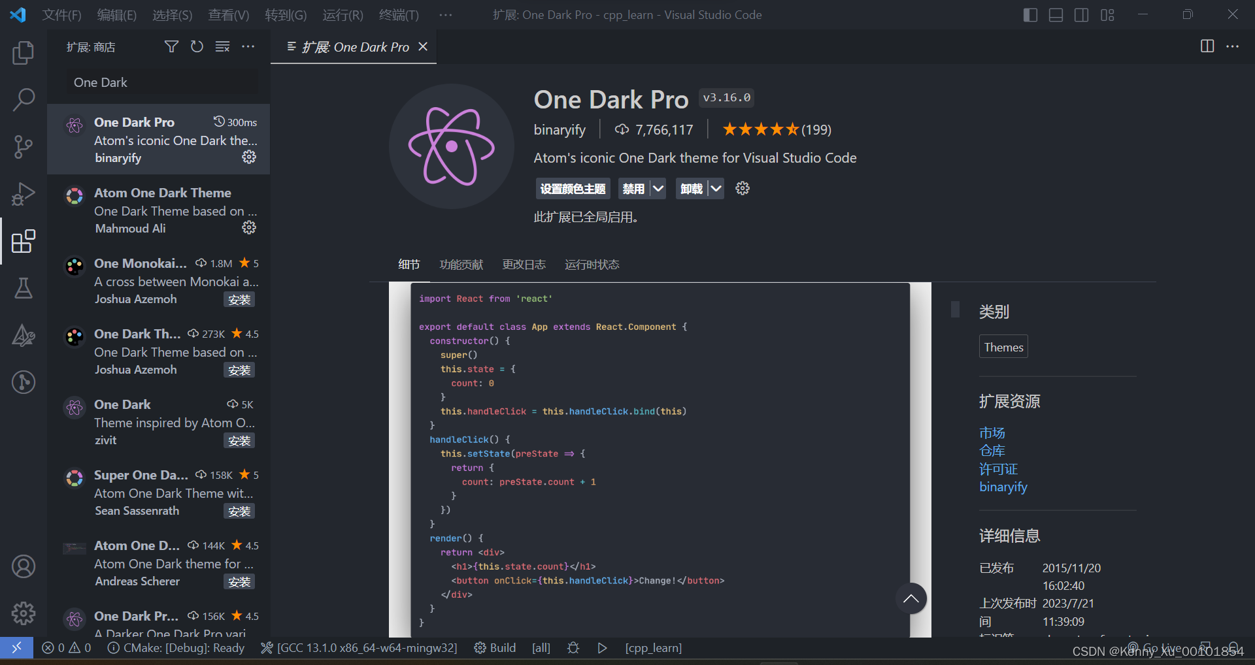The width and height of the screenshot is (1255, 665).
Task: Open the 市场 marketplace link
Action: [x=992, y=433]
